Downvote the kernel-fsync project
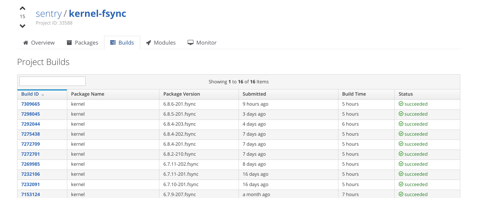480x198 pixels. pos(22,26)
